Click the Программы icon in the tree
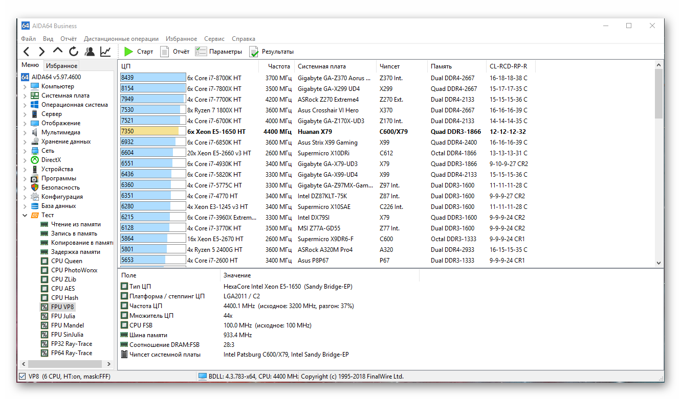 35,178
